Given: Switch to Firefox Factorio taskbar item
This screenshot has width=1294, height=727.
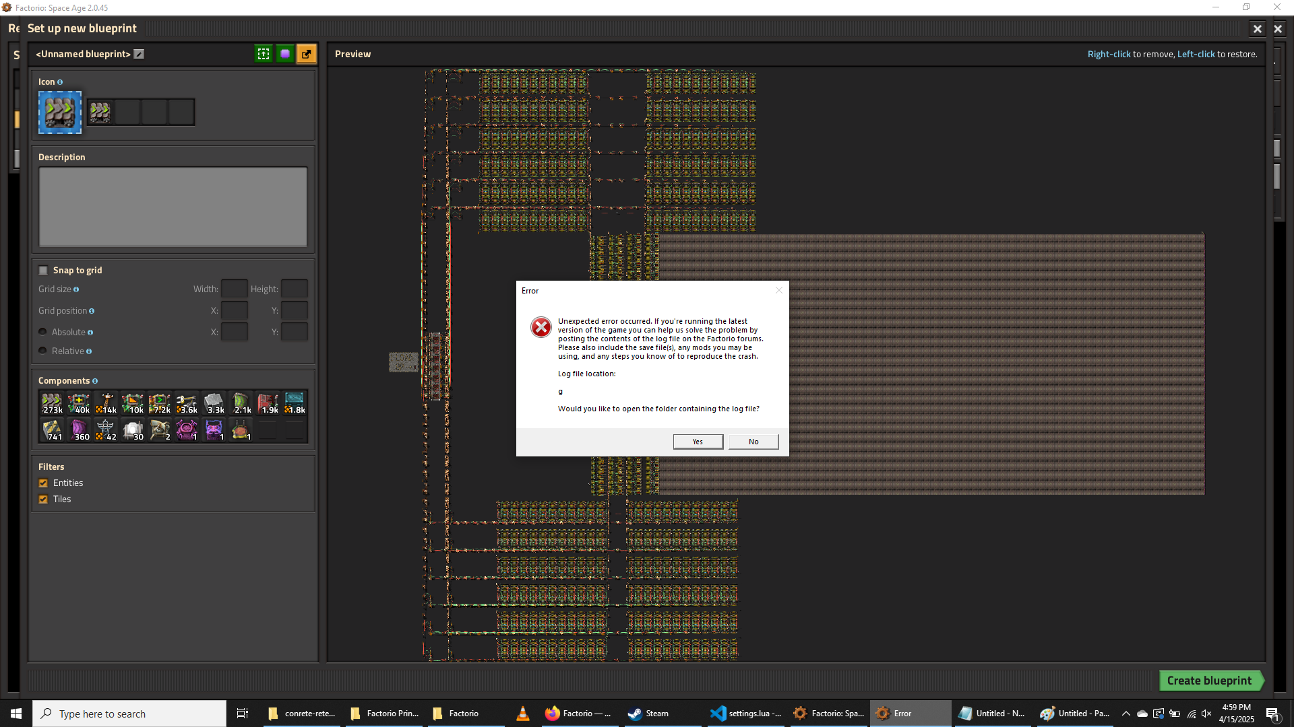Looking at the screenshot, I should point(578,714).
